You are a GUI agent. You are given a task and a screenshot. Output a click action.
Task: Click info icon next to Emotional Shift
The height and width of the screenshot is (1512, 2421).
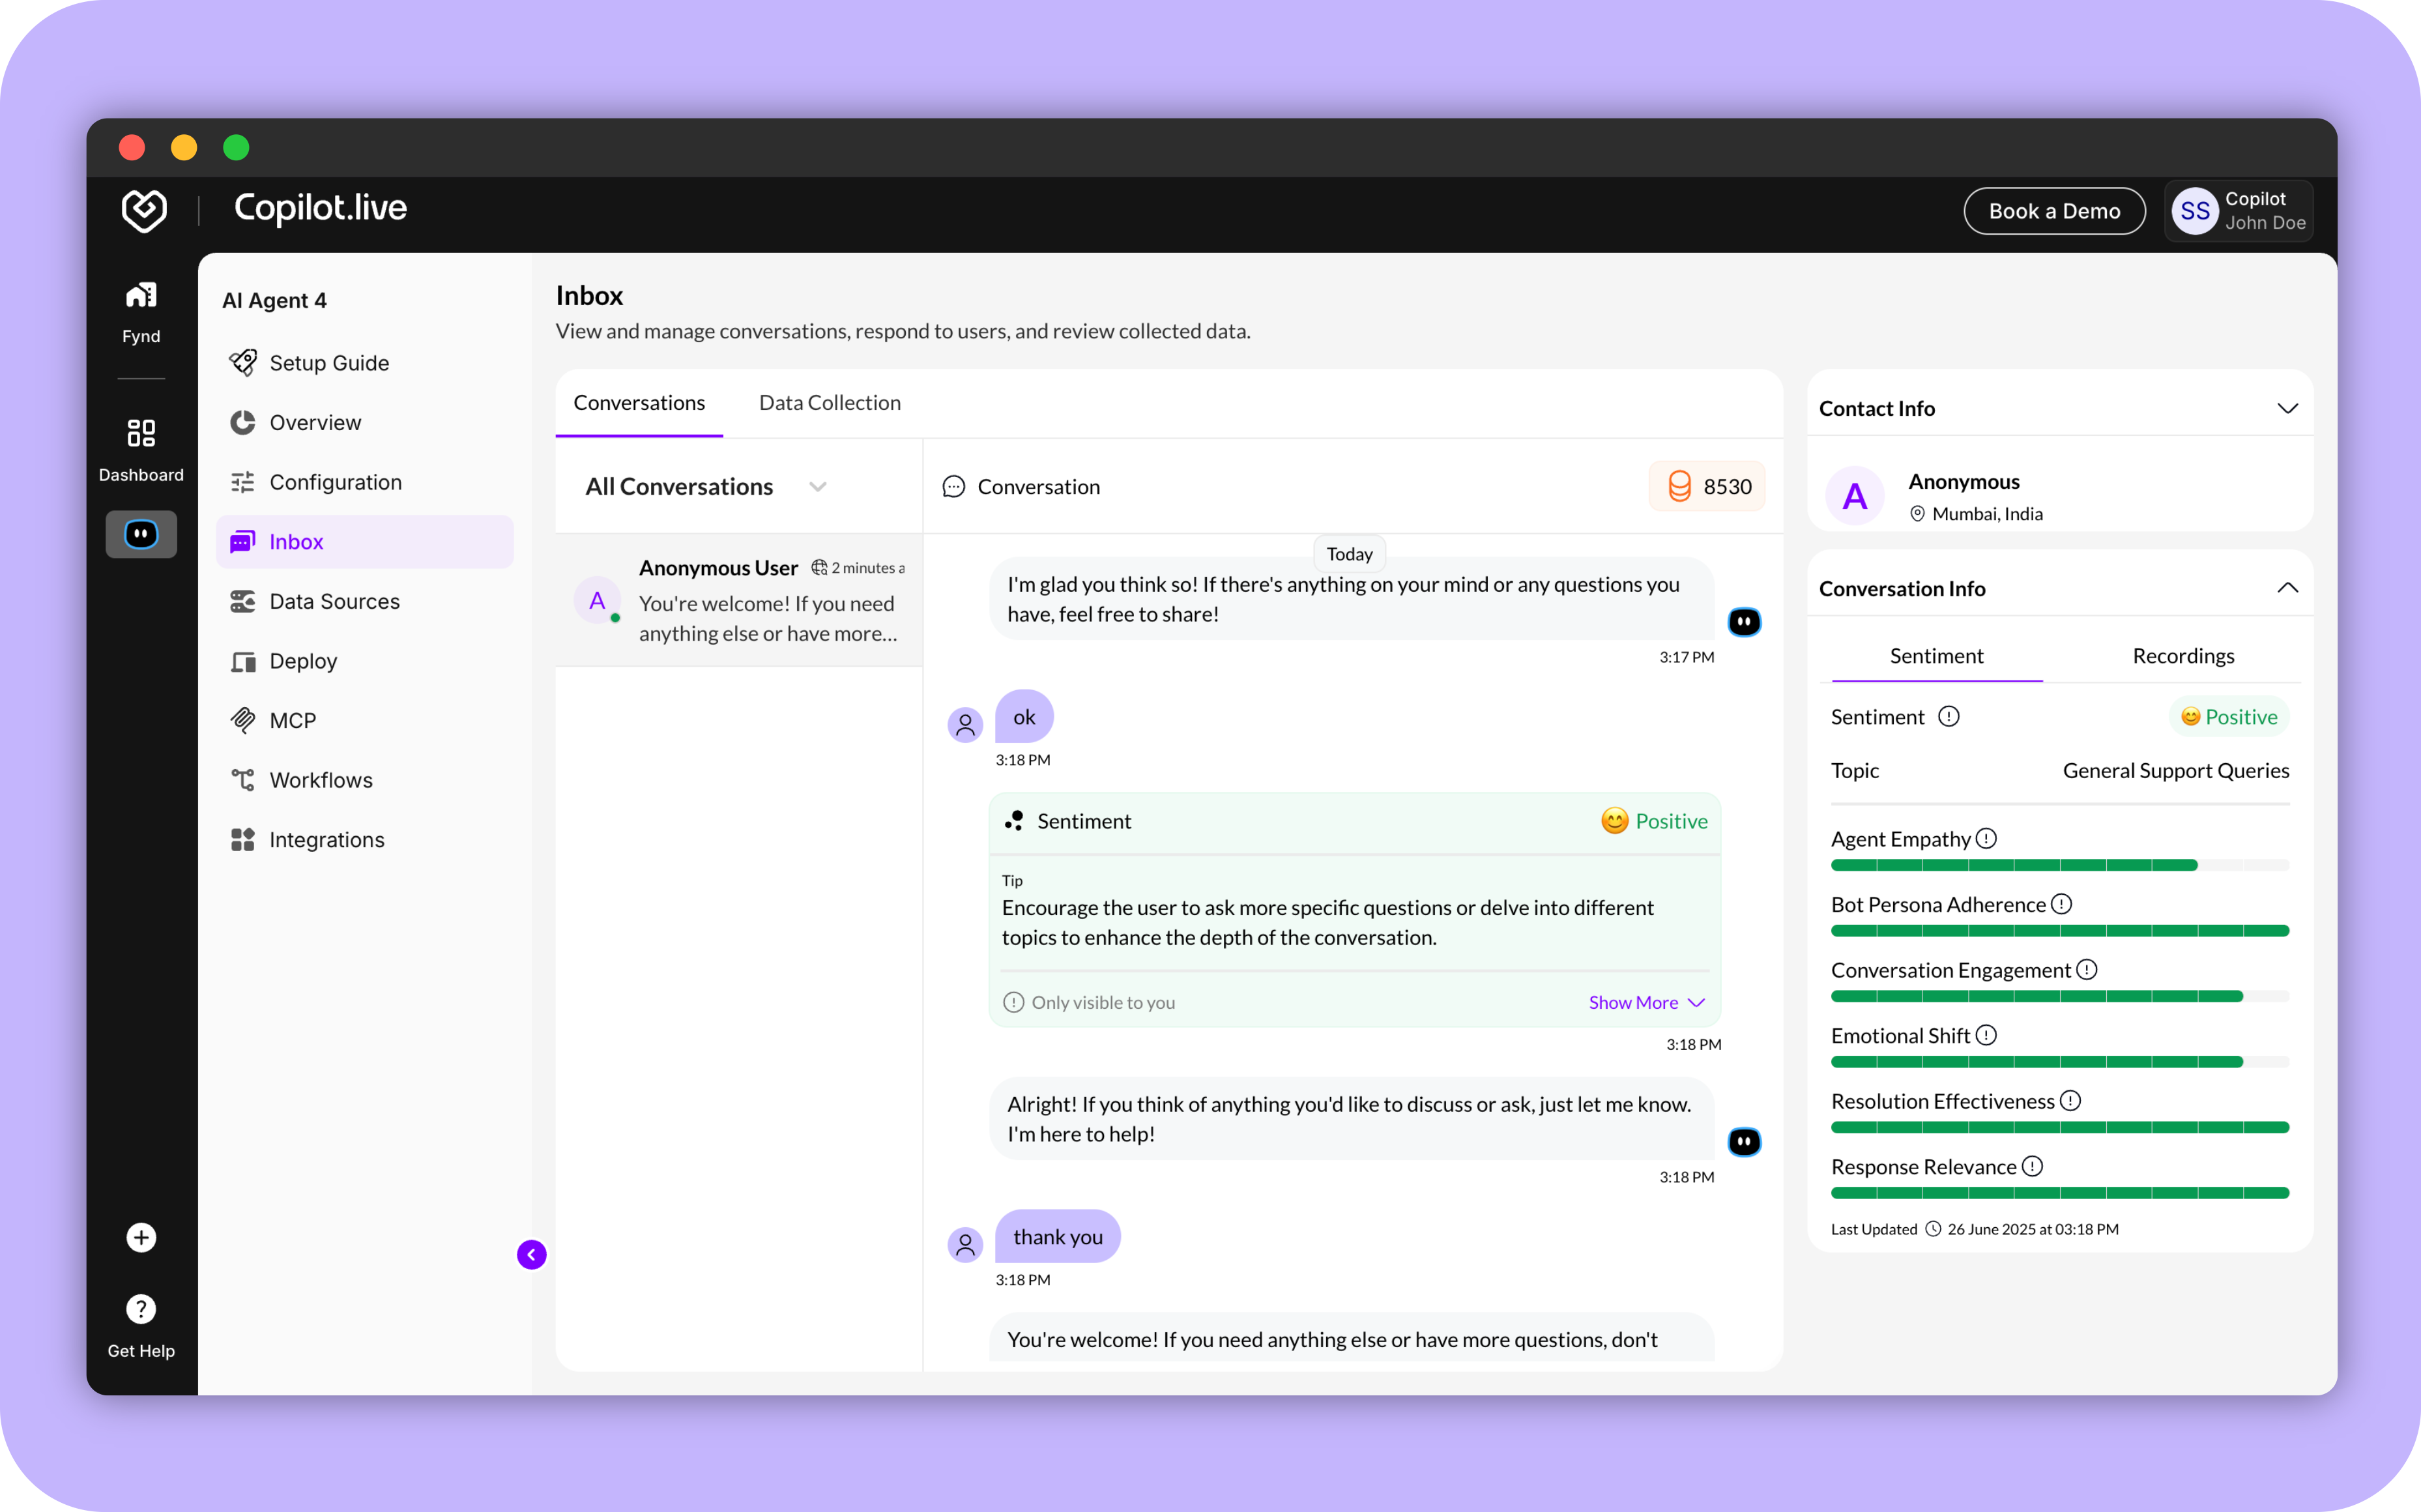pos(1987,1036)
